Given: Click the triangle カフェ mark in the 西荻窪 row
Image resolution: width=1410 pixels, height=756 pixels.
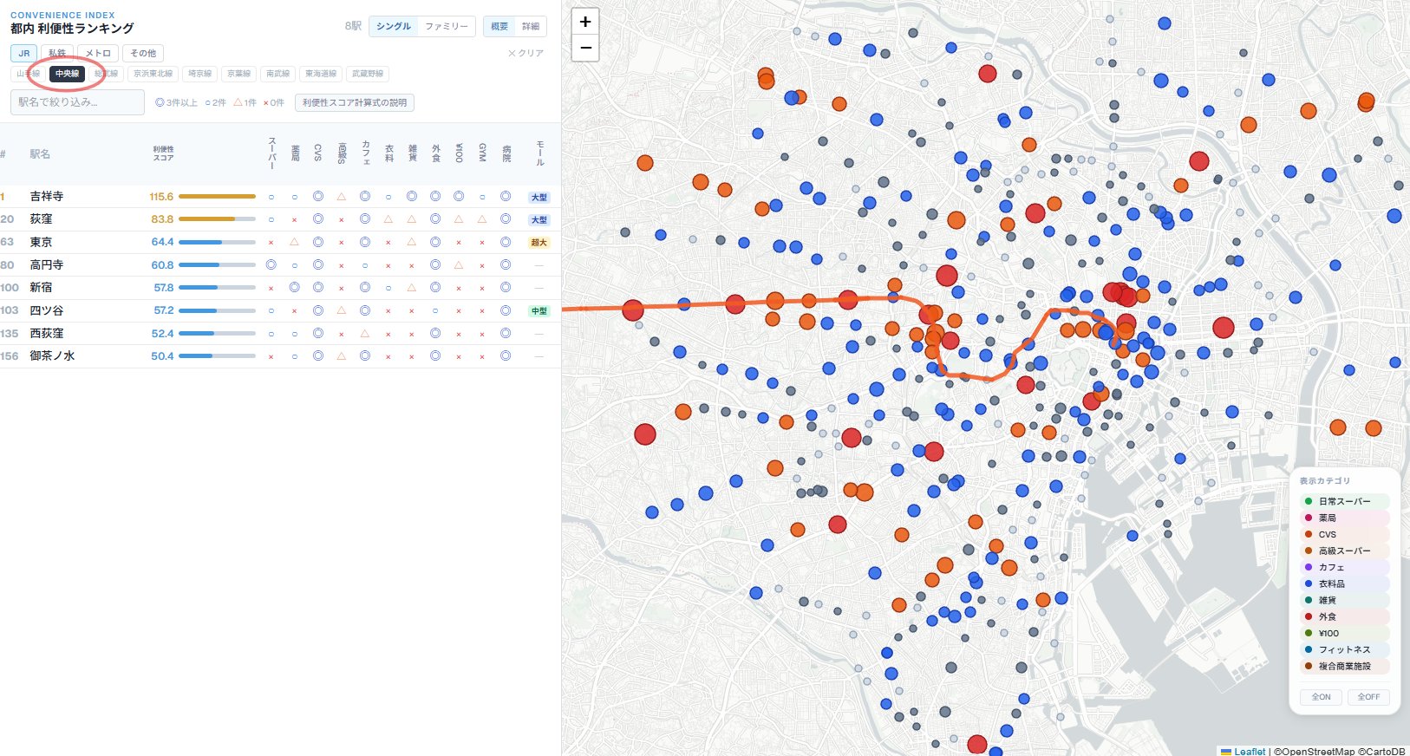Looking at the screenshot, I should click(x=365, y=333).
